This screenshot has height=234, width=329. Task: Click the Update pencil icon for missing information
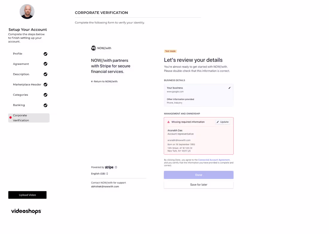click(x=218, y=122)
